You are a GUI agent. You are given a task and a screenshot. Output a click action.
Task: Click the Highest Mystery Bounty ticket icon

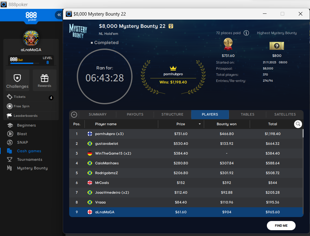tap(277, 46)
